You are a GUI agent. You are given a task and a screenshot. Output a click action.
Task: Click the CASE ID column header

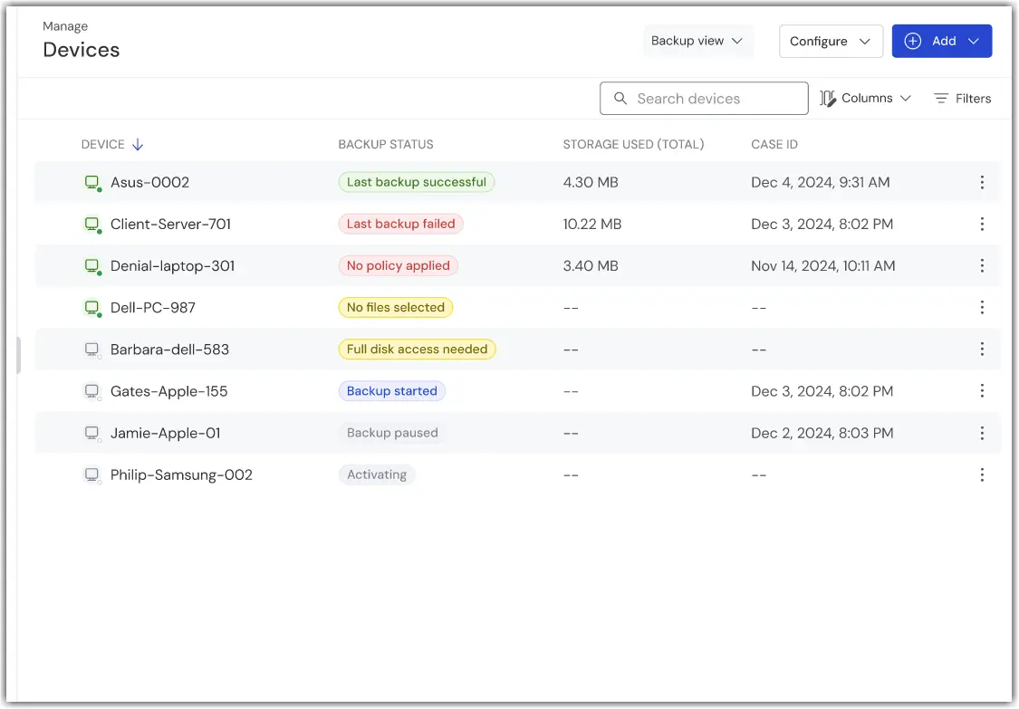tap(774, 144)
